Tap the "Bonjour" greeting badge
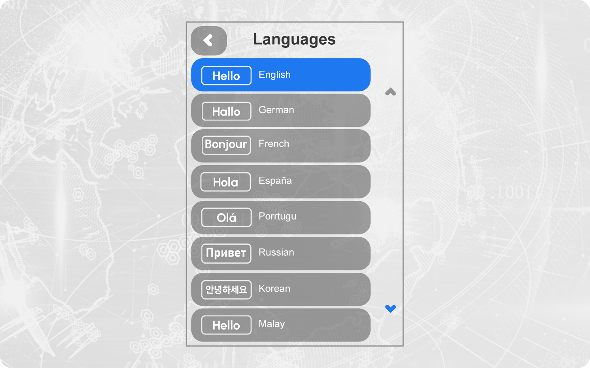590x368 pixels. click(x=226, y=145)
